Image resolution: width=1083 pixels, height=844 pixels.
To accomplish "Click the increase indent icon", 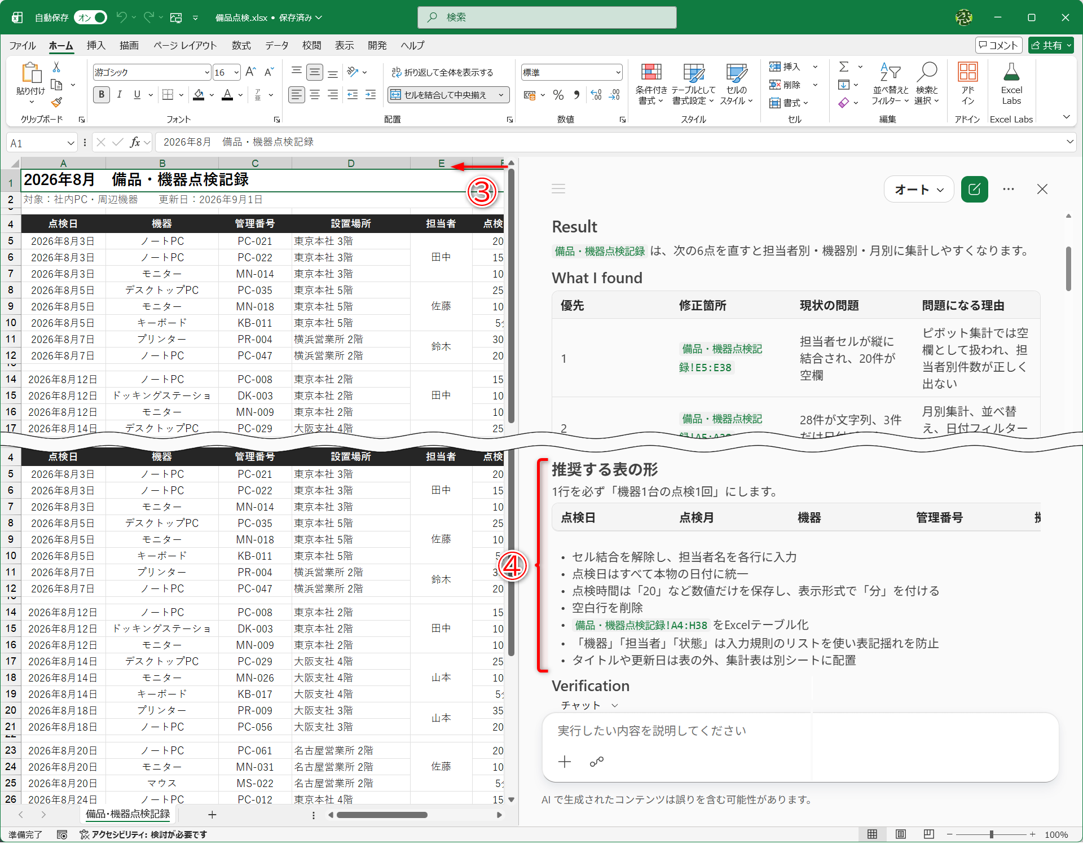I will (371, 95).
